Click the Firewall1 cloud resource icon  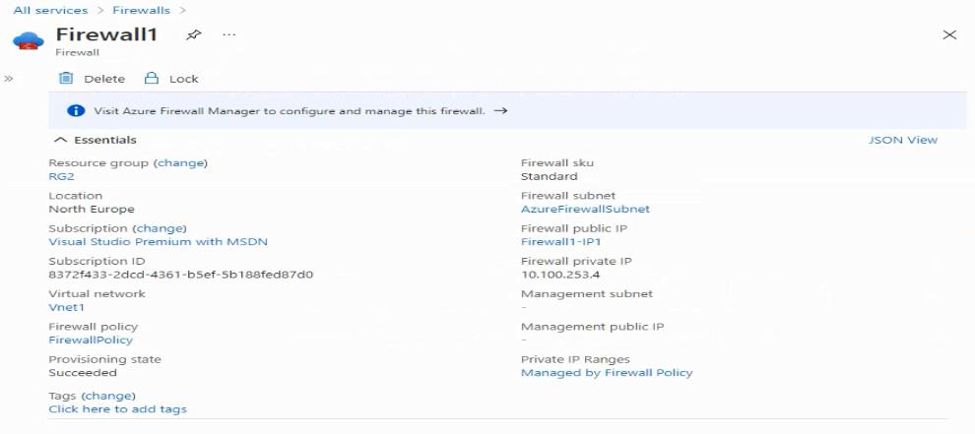[28, 41]
